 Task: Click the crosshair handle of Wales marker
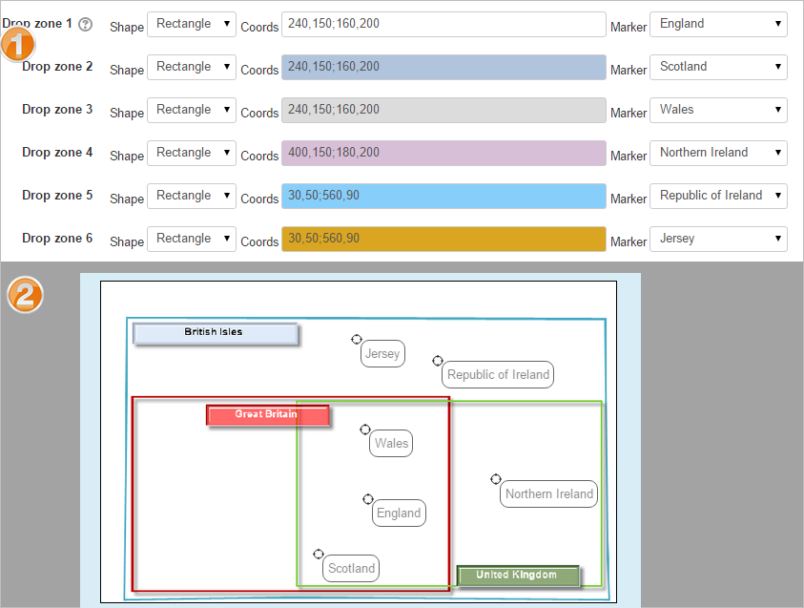click(365, 430)
